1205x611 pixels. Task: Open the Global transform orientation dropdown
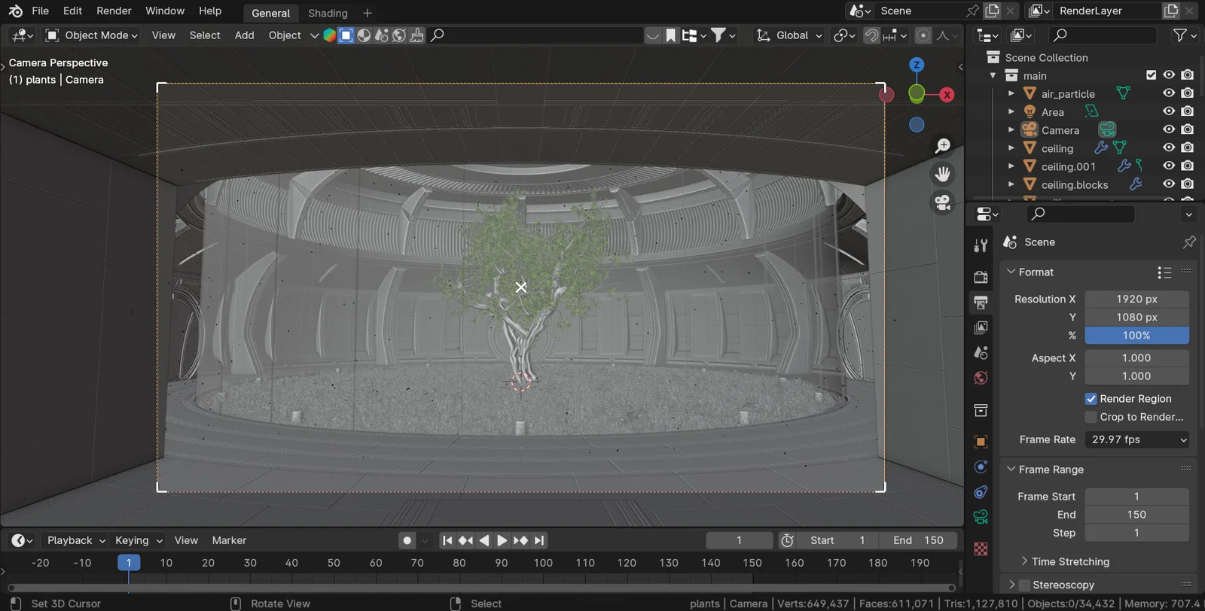[x=789, y=35]
